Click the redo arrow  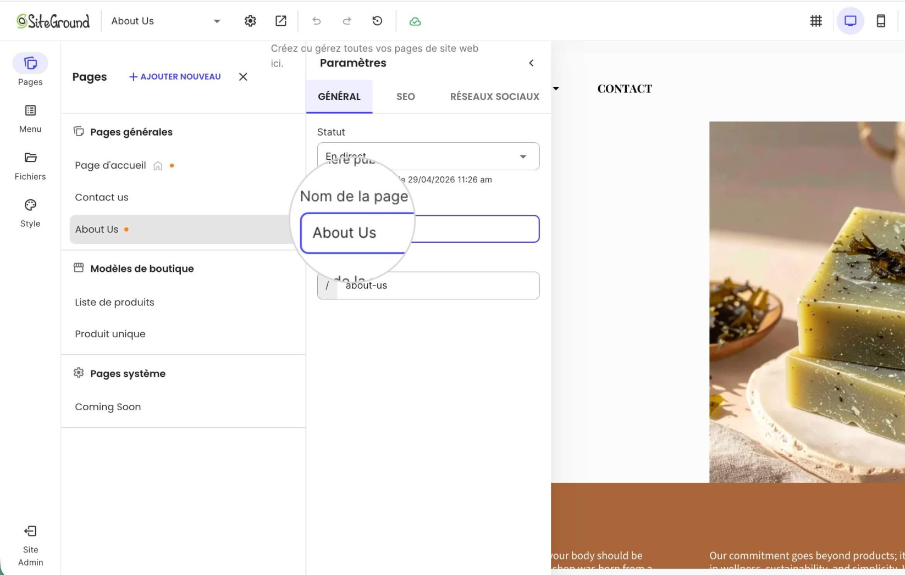tap(347, 21)
